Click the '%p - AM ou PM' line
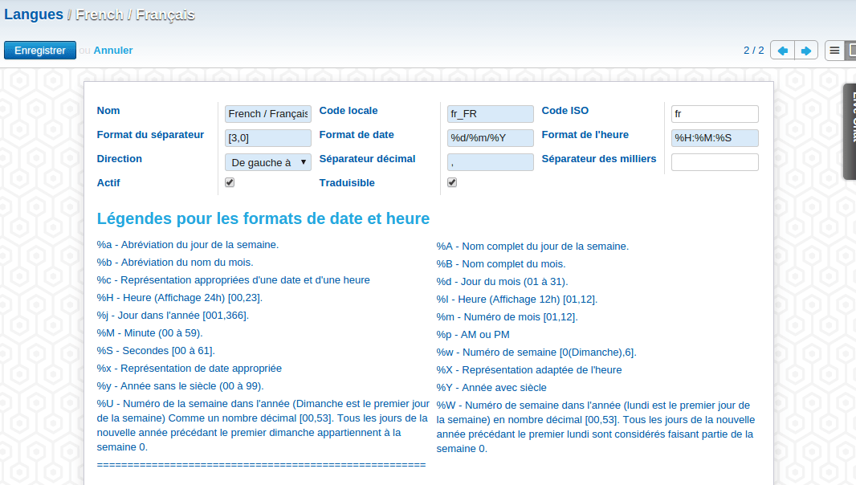This screenshot has height=485, width=856. click(473, 335)
